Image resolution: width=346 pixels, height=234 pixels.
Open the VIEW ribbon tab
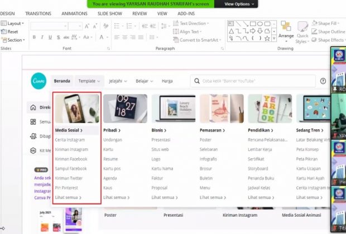162,14
